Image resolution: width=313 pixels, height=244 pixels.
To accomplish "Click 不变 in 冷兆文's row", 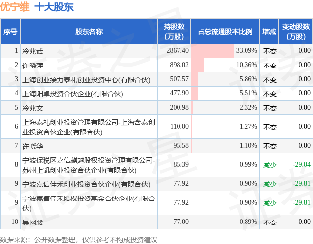I will (269, 108).
